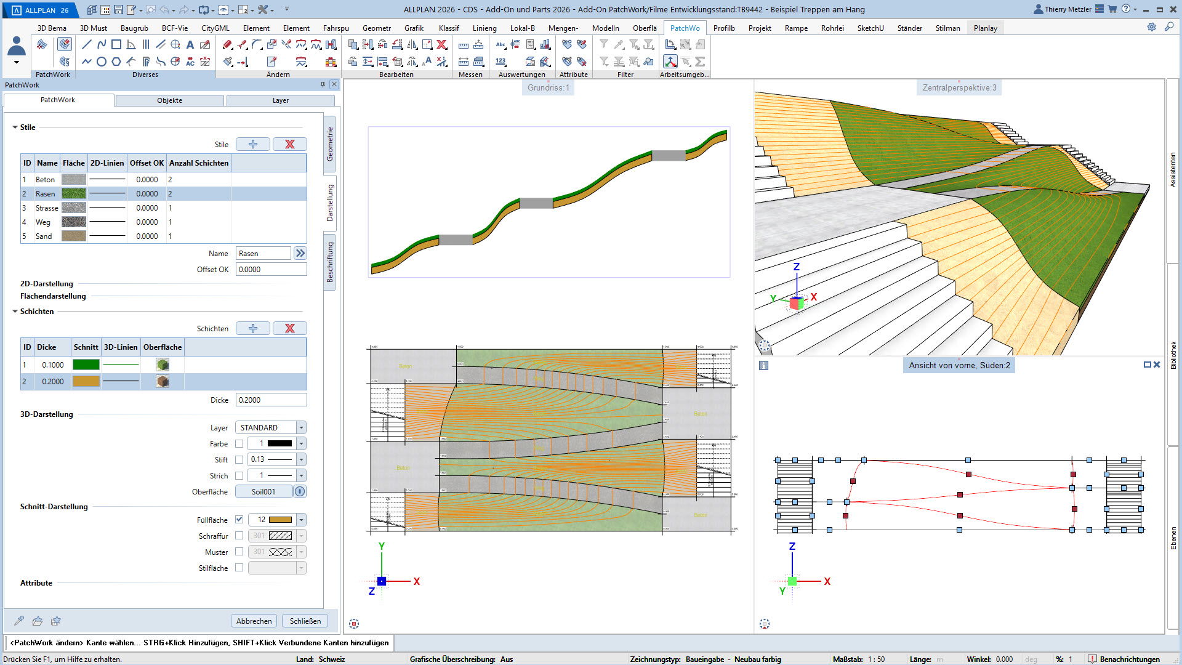Click the Abbrechen button
Screen dimensions: 1182x665
coord(254,621)
